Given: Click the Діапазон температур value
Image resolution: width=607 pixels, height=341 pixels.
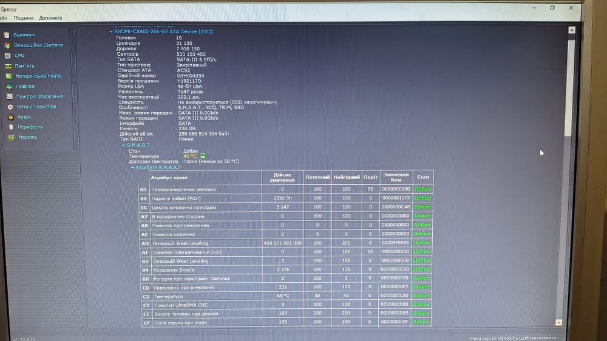Looking at the screenshot, I should [211, 162].
